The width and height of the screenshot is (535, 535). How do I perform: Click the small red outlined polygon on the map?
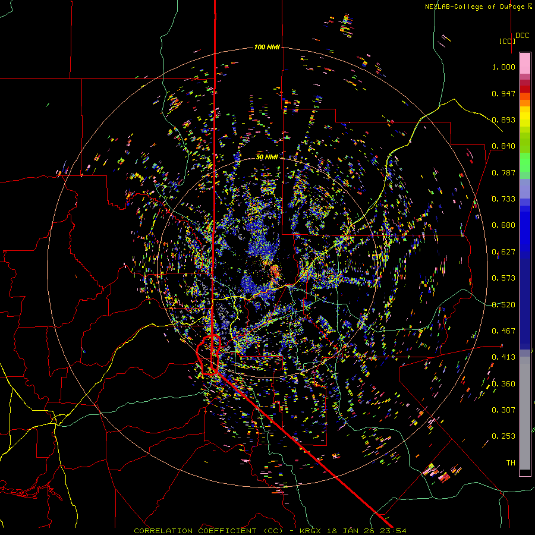click(x=209, y=355)
